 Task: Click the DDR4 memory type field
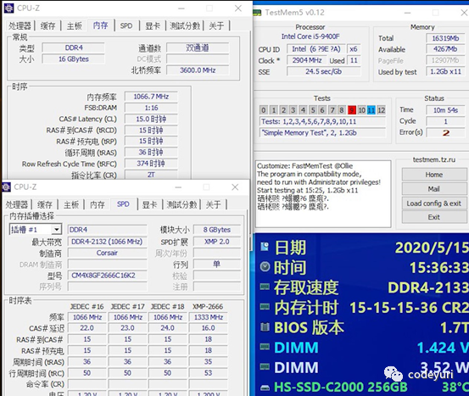coord(74,47)
